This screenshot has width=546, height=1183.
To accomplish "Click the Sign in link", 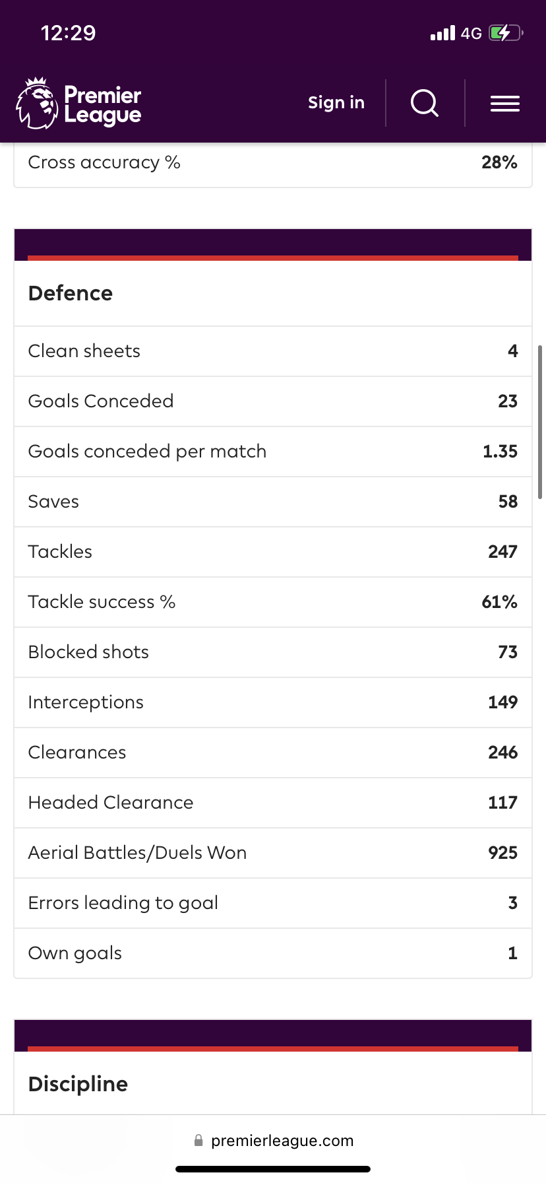I will (x=336, y=102).
